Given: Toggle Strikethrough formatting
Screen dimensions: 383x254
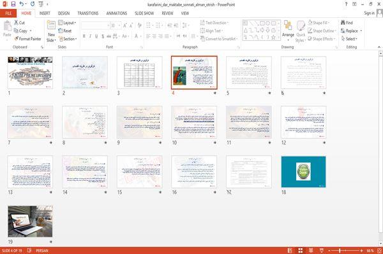Looking at the screenshot, I should click(109, 36).
